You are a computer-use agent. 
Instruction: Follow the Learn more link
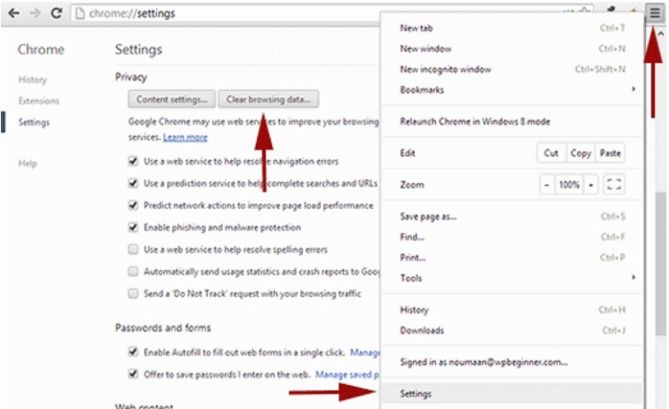pyautogui.click(x=185, y=138)
